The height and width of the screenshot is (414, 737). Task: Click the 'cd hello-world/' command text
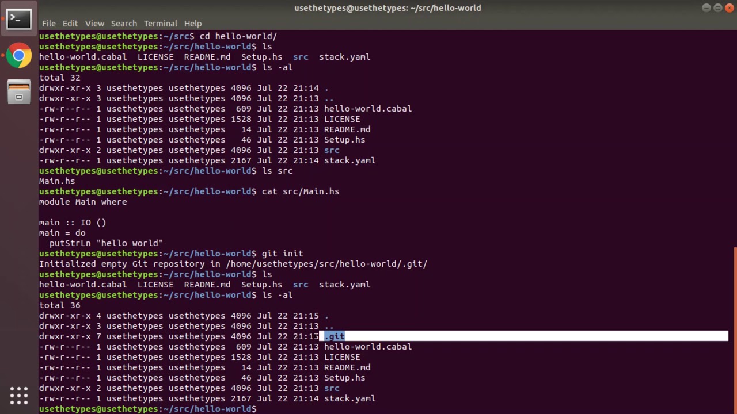238,36
